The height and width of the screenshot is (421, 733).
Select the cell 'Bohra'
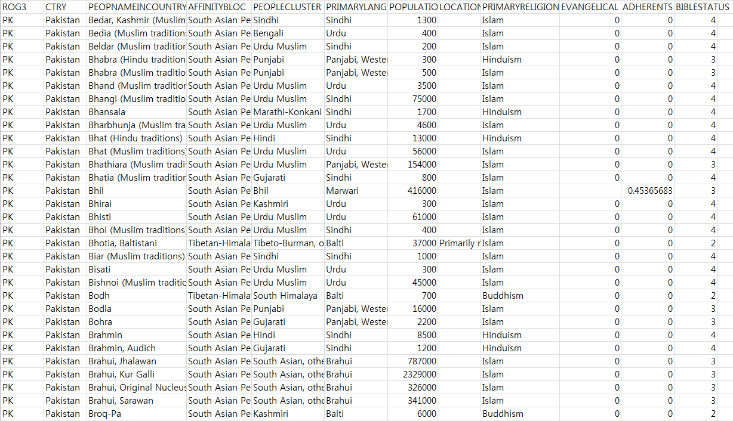click(x=137, y=322)
